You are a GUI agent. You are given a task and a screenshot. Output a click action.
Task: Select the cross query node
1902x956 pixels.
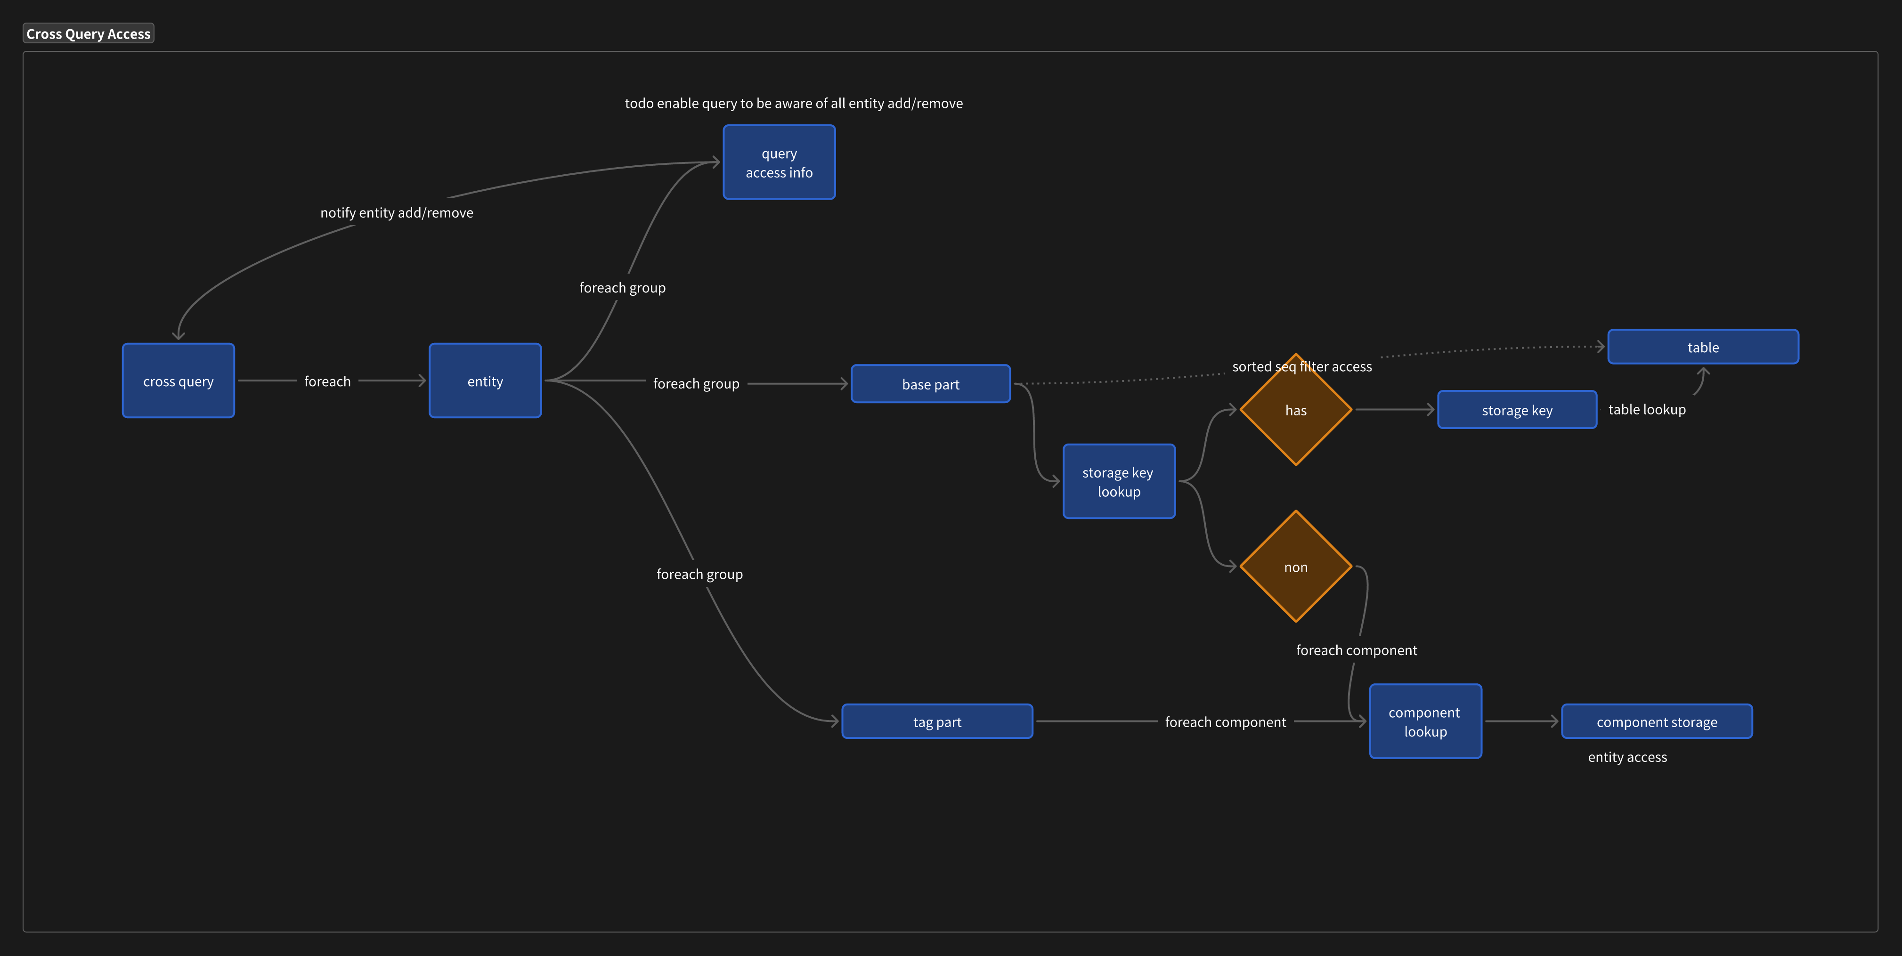178,381
